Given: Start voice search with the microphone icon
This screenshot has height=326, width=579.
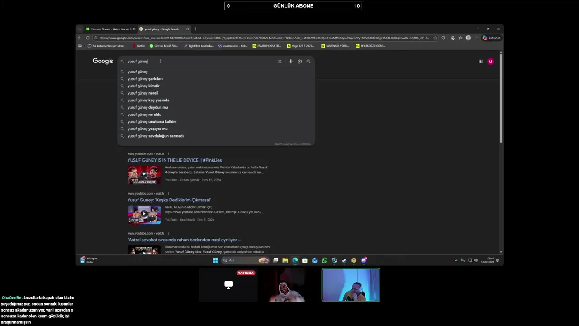Looking at the screenshot, I should pyautogui.click(x=290, y=62).
